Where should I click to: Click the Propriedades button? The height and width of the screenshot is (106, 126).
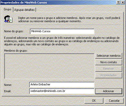pyautogui.click(x=109, y=75)
